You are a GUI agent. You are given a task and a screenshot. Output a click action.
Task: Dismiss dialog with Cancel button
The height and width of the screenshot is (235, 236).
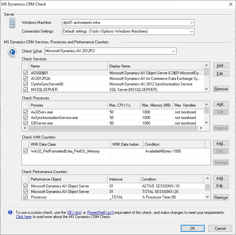(220, 228)
